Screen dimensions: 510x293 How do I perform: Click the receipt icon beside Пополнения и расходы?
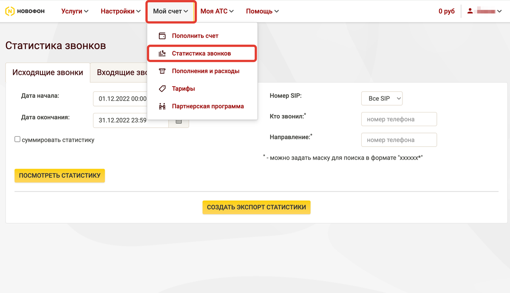(x=162, y=71)
